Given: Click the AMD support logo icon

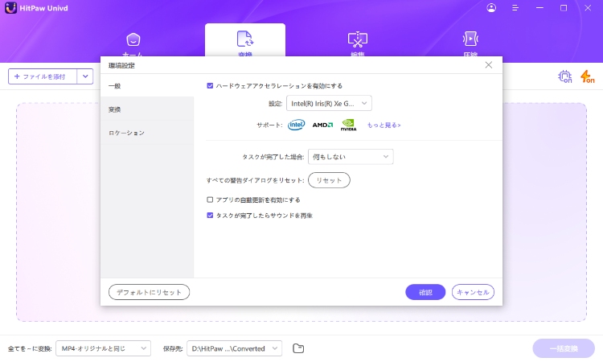Looking at the screenshot, I should 322,125.
